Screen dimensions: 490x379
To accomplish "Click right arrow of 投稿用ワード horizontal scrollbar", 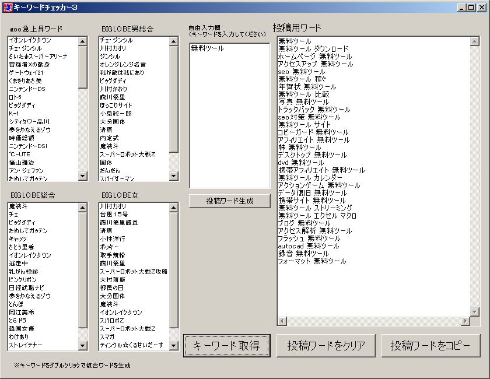I will 466,321.
